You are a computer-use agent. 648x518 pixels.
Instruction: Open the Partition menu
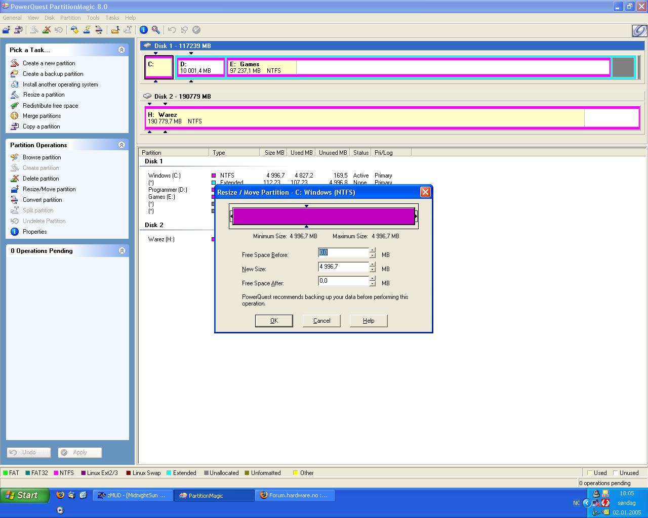pos(70,18)
